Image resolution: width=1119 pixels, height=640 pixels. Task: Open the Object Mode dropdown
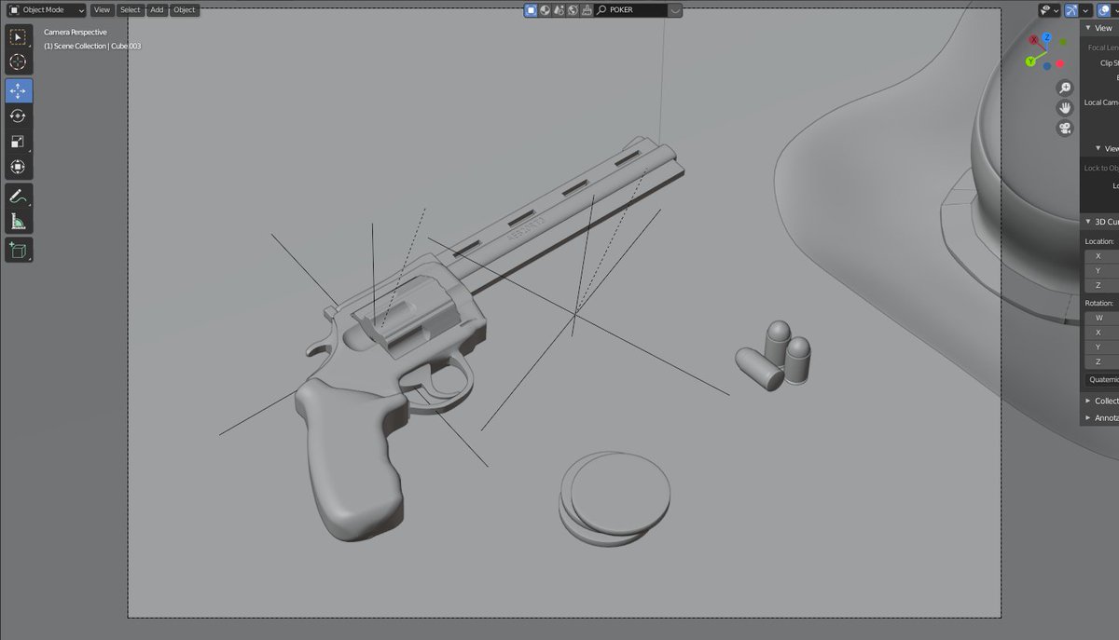pyautogui.click(x=47, y=9)
